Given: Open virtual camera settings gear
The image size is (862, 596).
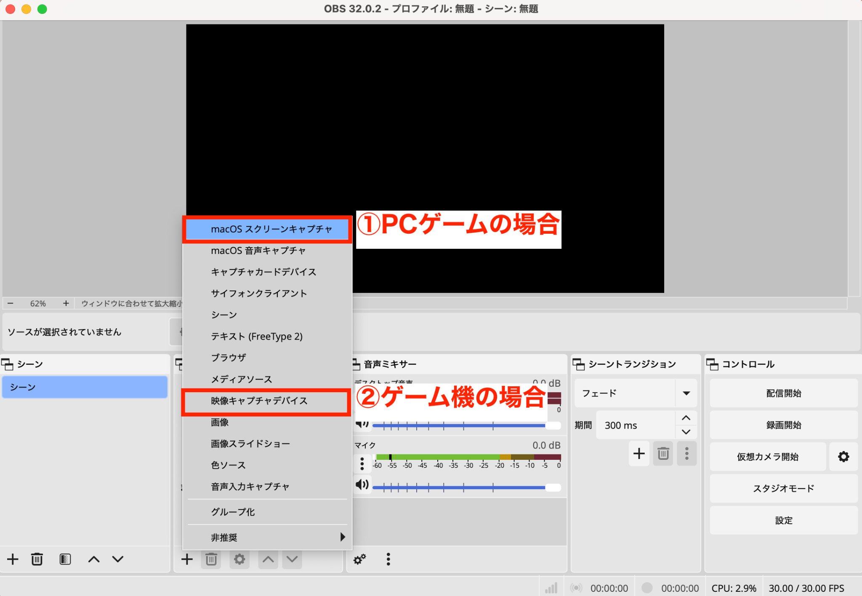Looking at the screenshot, I should click(843, 457).
